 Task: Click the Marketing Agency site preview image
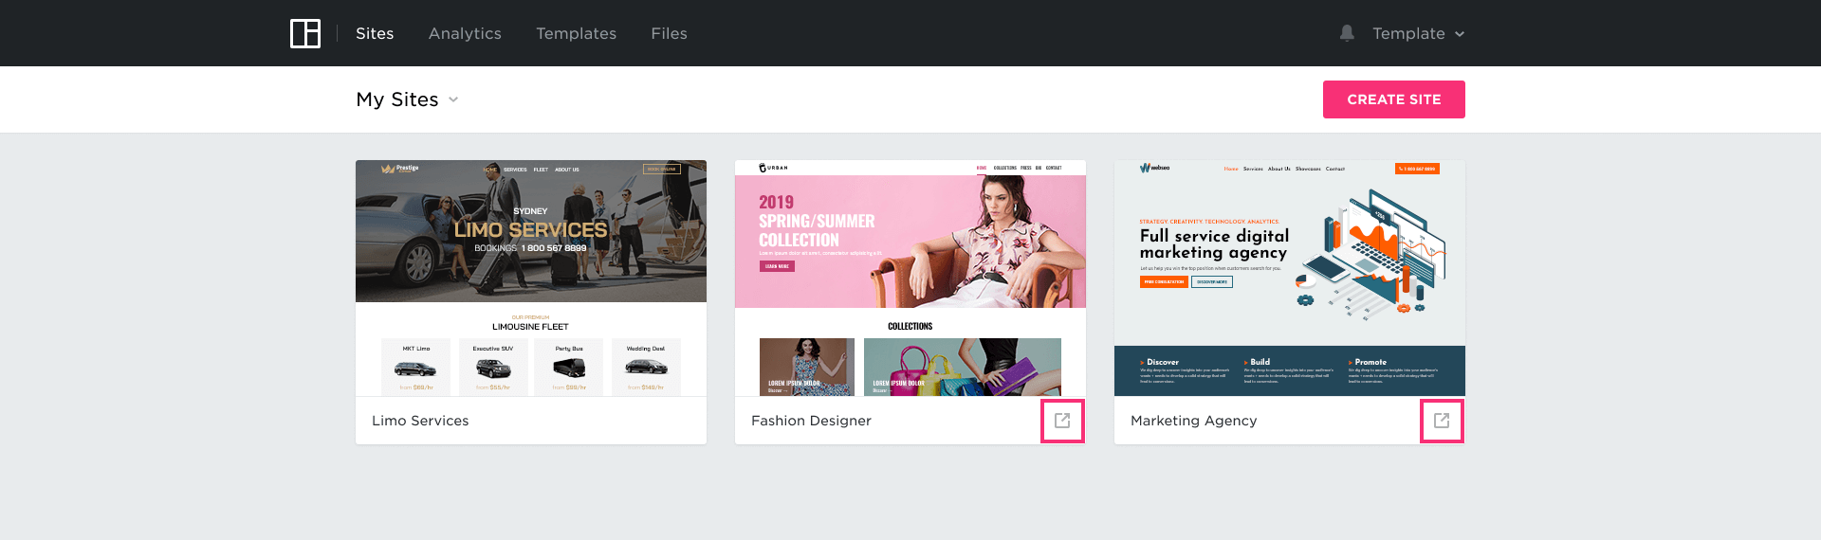coord(1290,278)
